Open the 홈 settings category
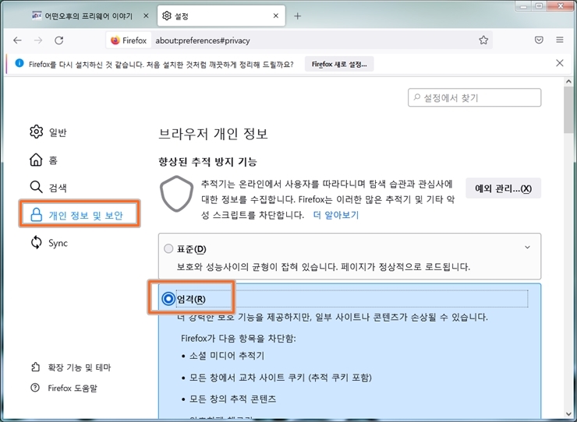Screen dimensions: 577x422 [x=44, y=160]
